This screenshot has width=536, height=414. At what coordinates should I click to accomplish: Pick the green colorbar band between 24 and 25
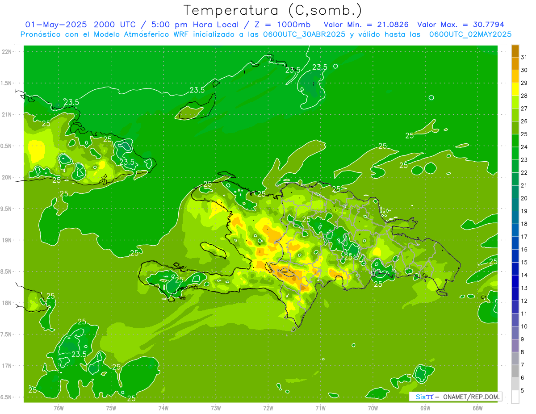click(x=515, y=141)
